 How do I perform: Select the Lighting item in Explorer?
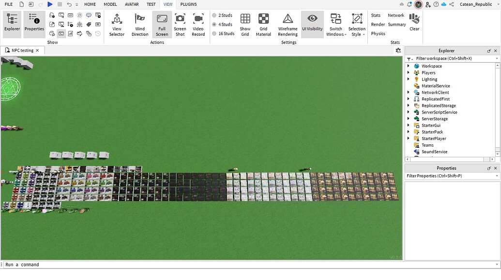[x=429, y=79]
